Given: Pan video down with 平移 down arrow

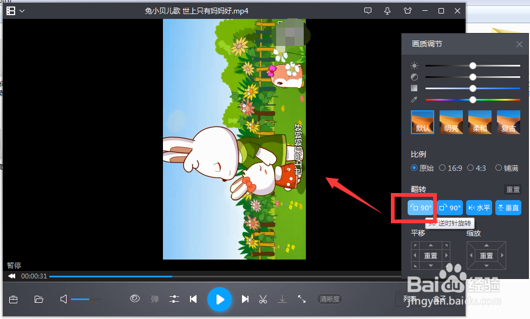Looking at the screenshot, I should point(430,265).
